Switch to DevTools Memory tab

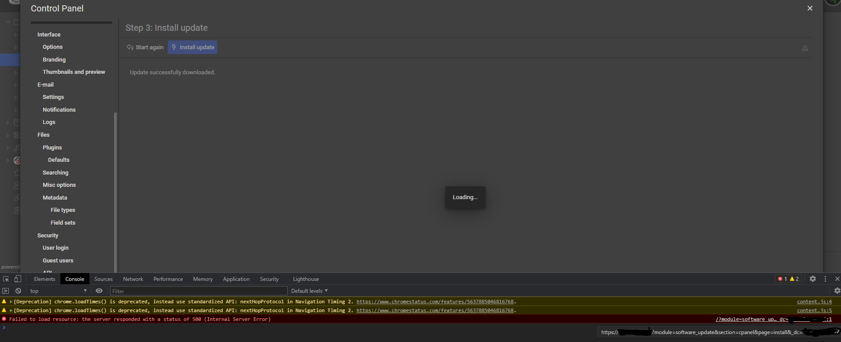203,279
